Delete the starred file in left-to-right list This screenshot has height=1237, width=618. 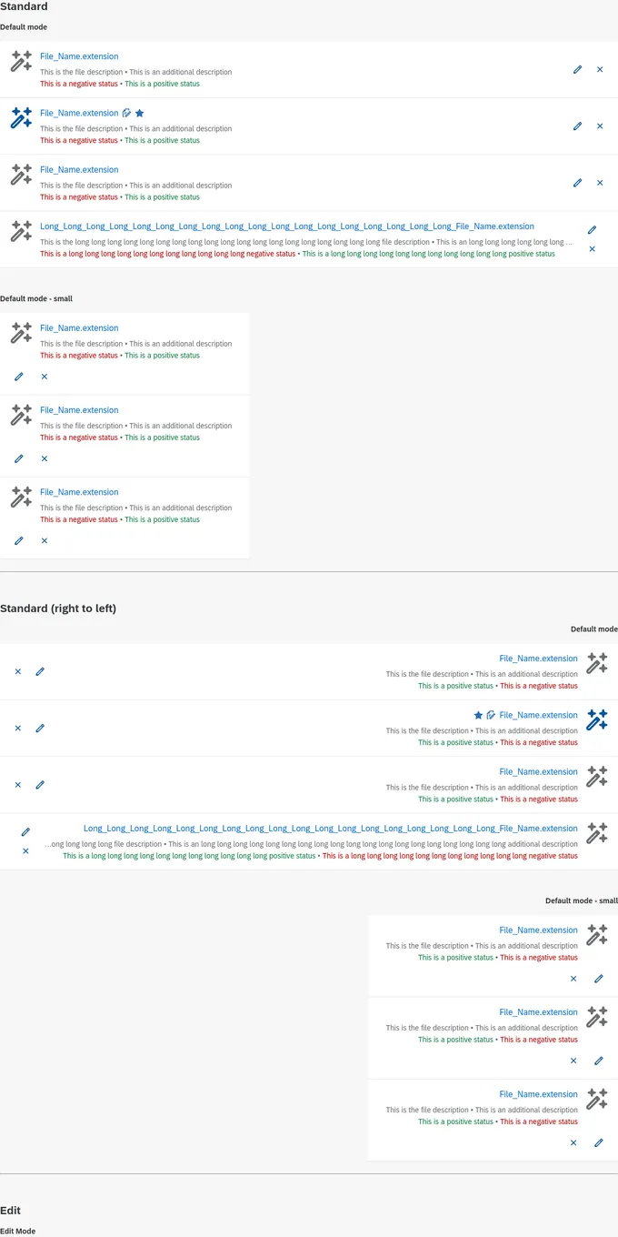[600, 126]
